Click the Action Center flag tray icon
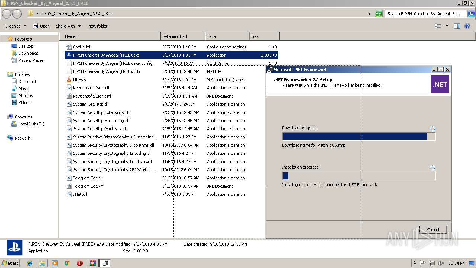 click(423, 263)
